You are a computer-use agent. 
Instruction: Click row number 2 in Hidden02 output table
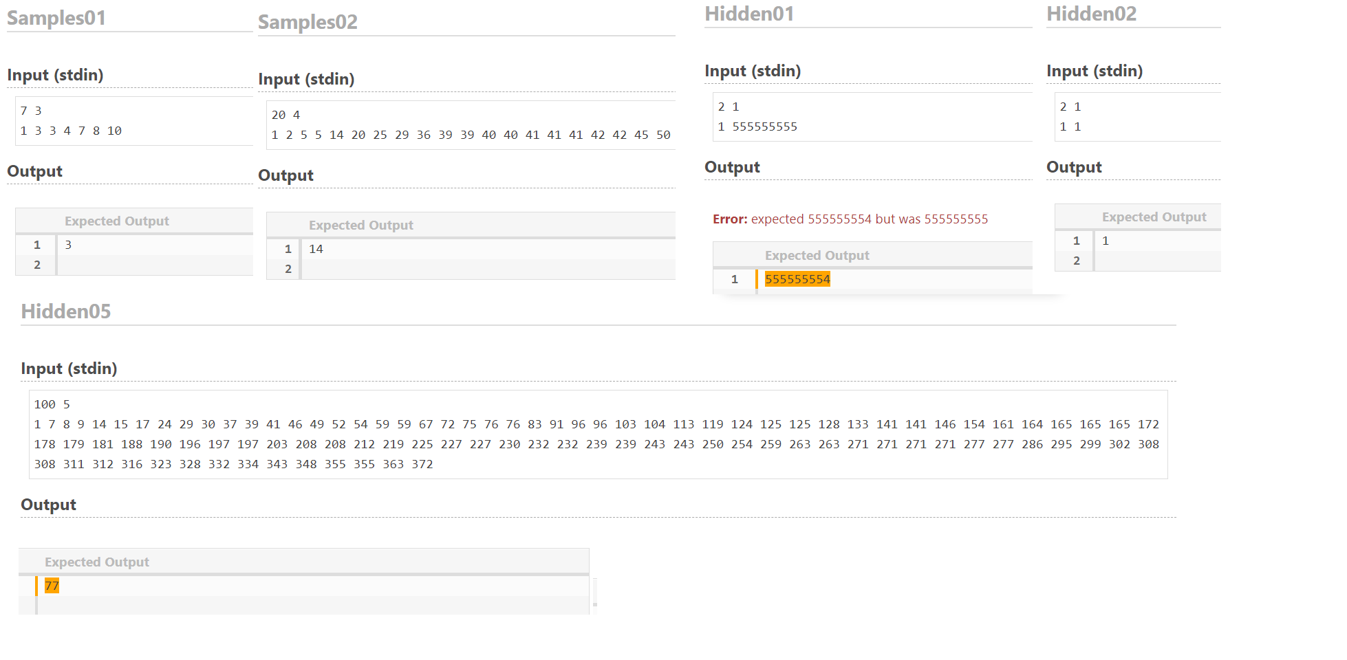coord(1075,261)
